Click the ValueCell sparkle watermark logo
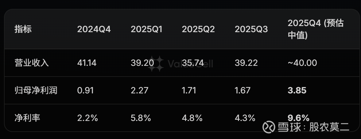The height and width of the screenshot is (139, 361). (x=156, y=63)
